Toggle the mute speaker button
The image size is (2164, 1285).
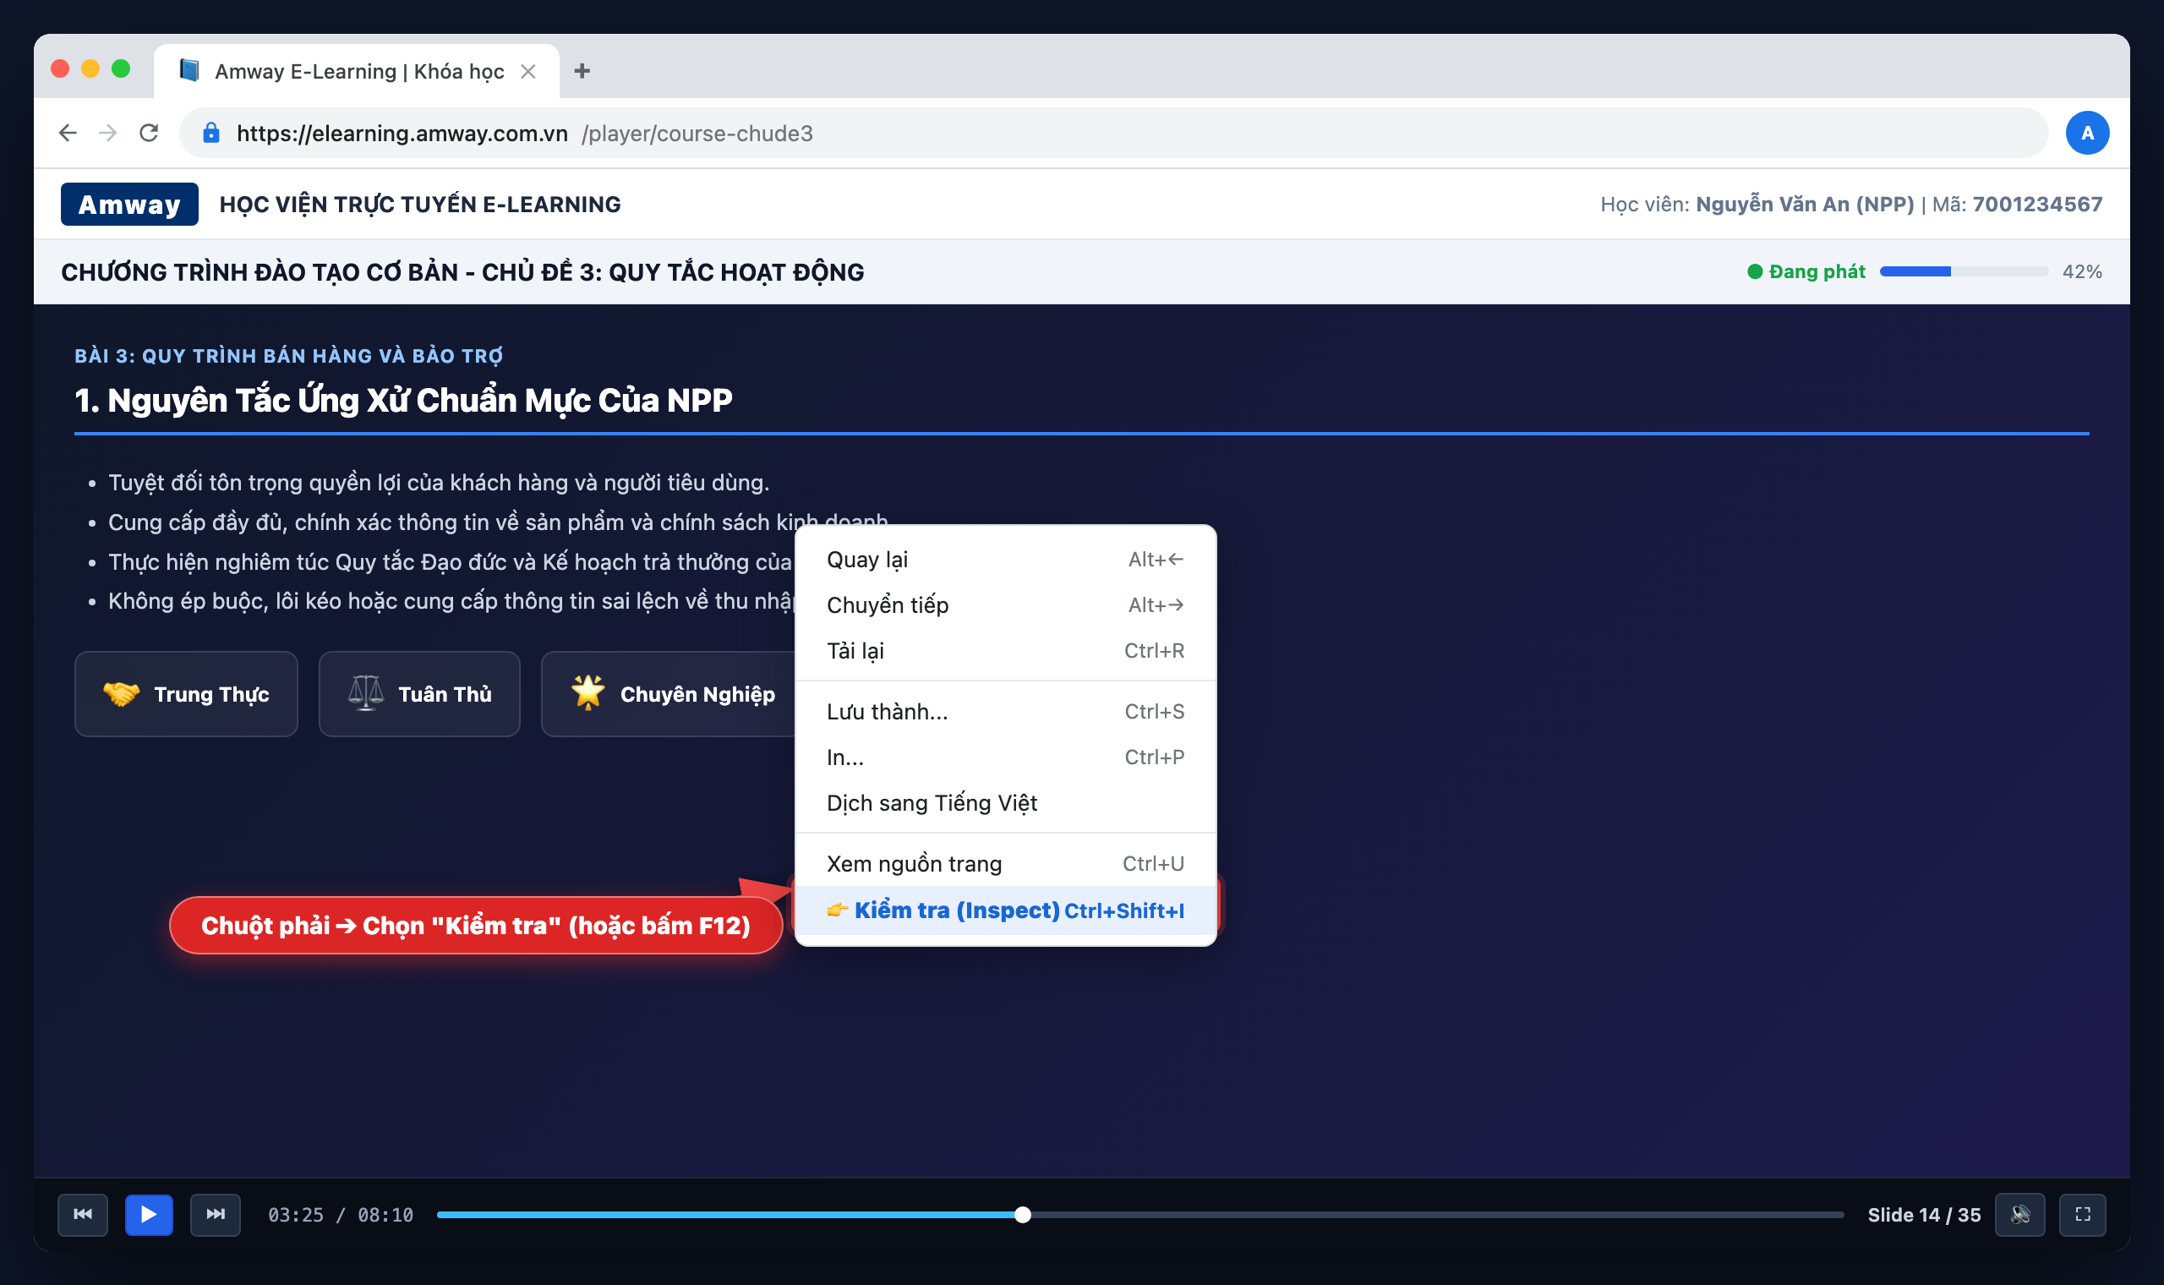[2019, 1214]
